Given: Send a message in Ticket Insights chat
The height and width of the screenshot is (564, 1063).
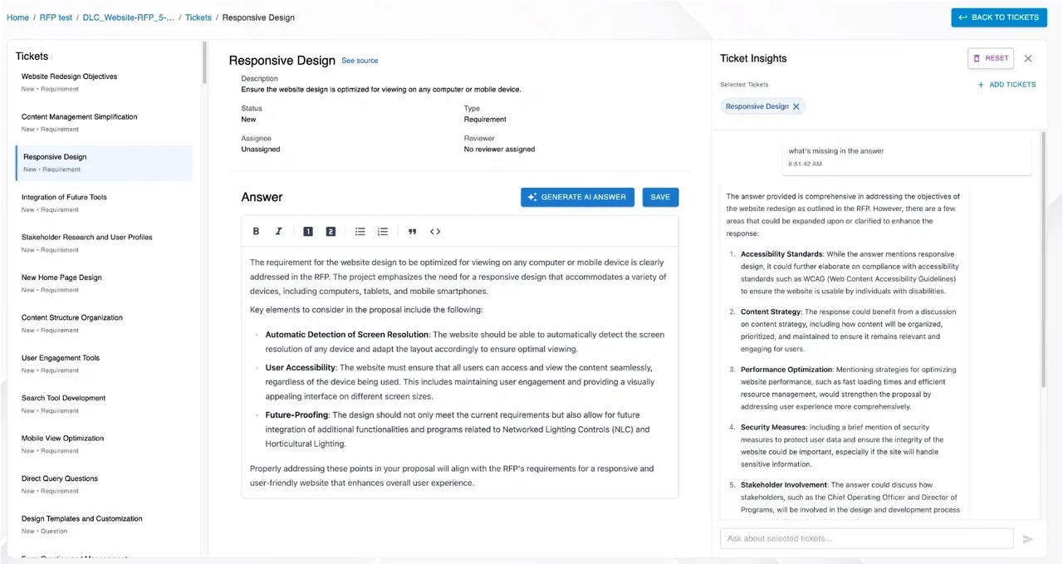Looking at the screenshot, I should pyautogui.click(x=1028, y=538).
